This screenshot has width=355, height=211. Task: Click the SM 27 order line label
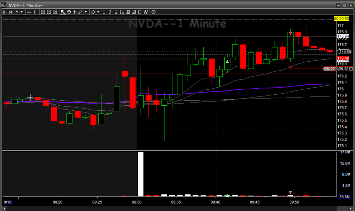click(329, 69)
